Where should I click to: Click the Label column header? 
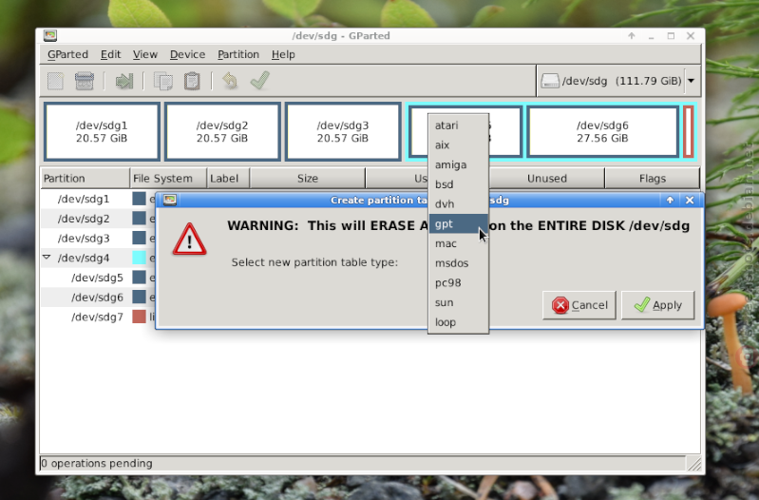pos(228,179)
